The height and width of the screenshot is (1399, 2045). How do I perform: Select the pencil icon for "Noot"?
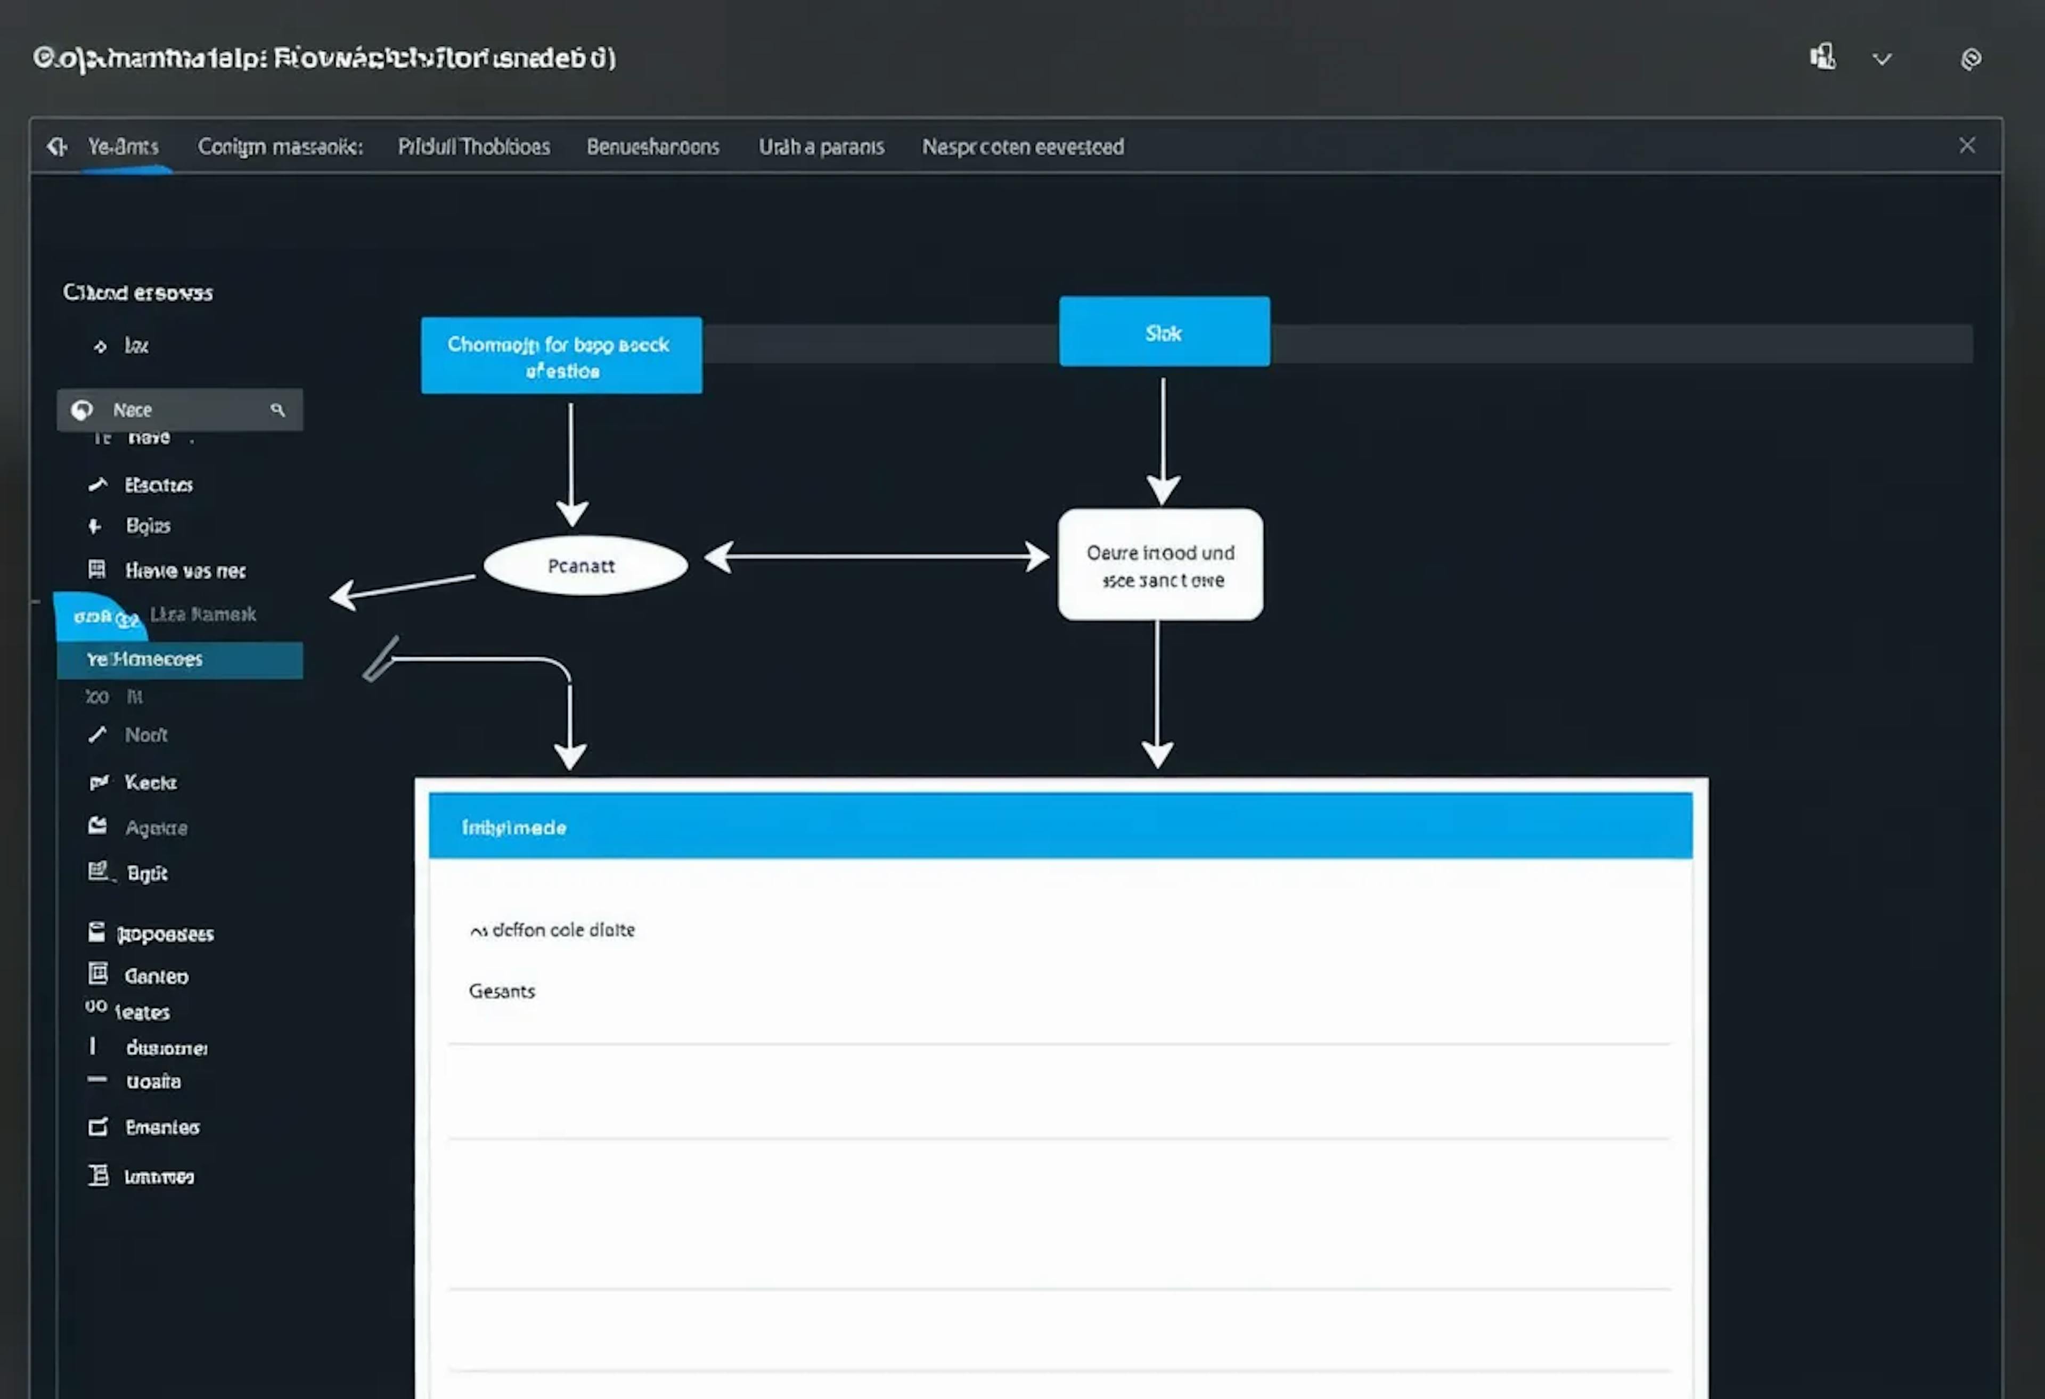pyautogui.click(x=97, y=735)
